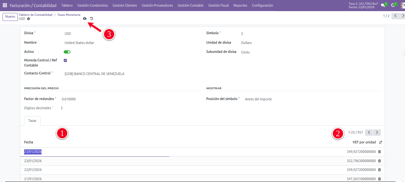
Task: Discard changes with the undo icon
Action: (91, 19)
